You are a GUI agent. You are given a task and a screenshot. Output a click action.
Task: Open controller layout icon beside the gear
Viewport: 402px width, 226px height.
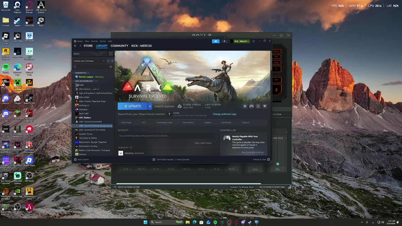coord(252,106)
